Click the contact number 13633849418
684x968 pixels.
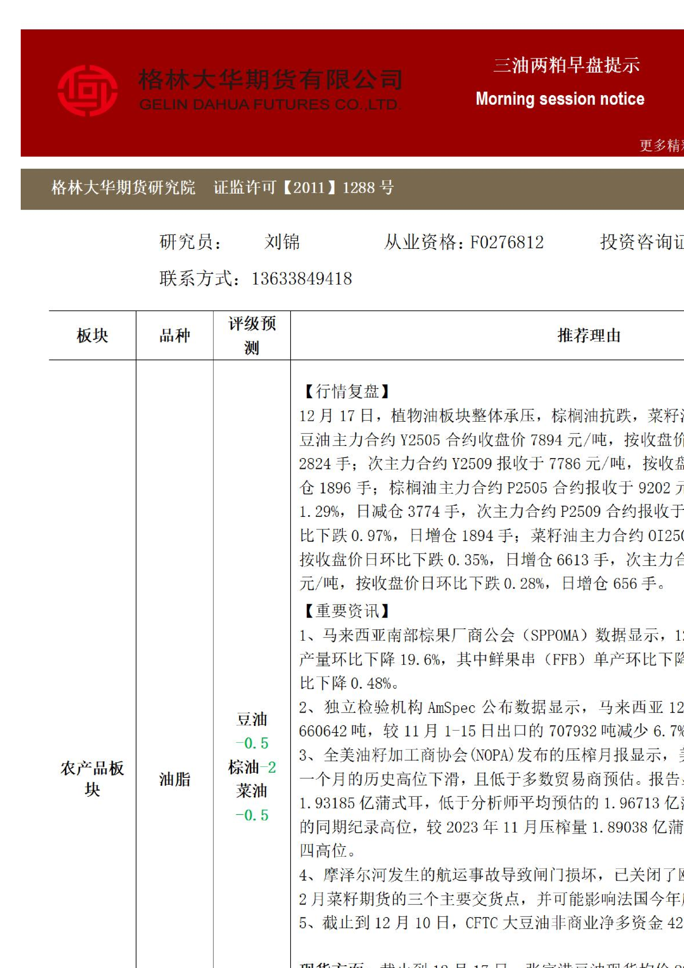click(x=302, y=279)
